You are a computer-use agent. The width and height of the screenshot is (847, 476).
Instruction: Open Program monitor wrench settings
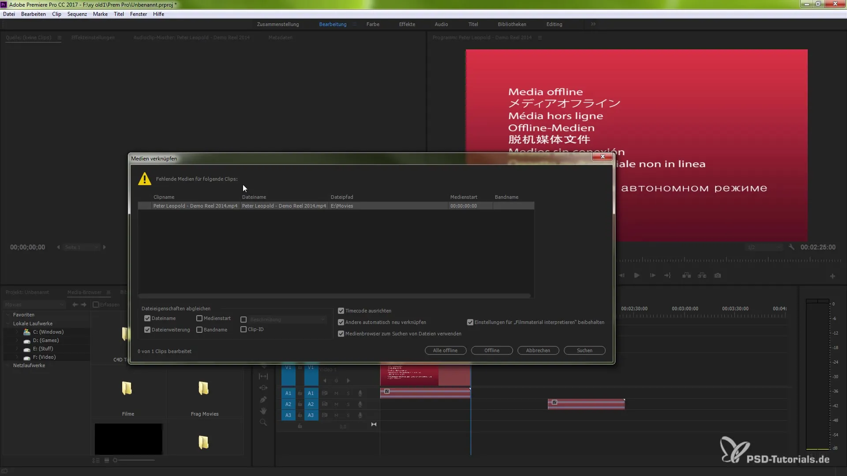coord(791,247)
